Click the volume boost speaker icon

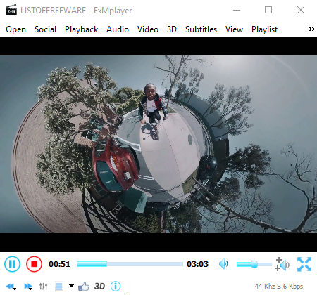[x=282, y=264]
